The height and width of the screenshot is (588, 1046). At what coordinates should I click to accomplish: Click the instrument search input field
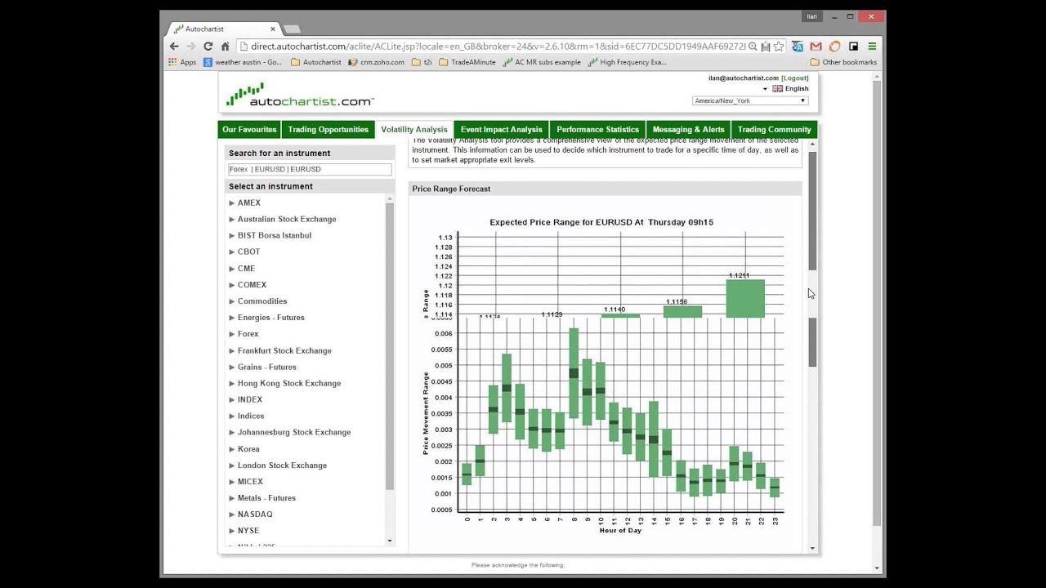310,169
